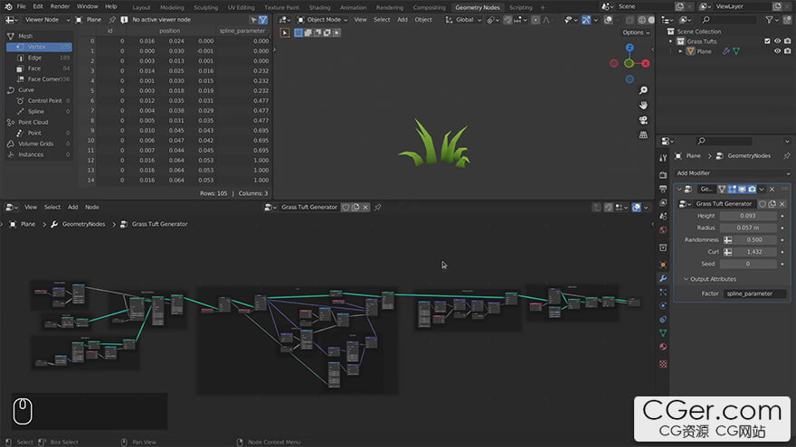Toggle the Randomness attribute input button
The height and width of the screenshot is (447, 796).
[x=728, y=240]
